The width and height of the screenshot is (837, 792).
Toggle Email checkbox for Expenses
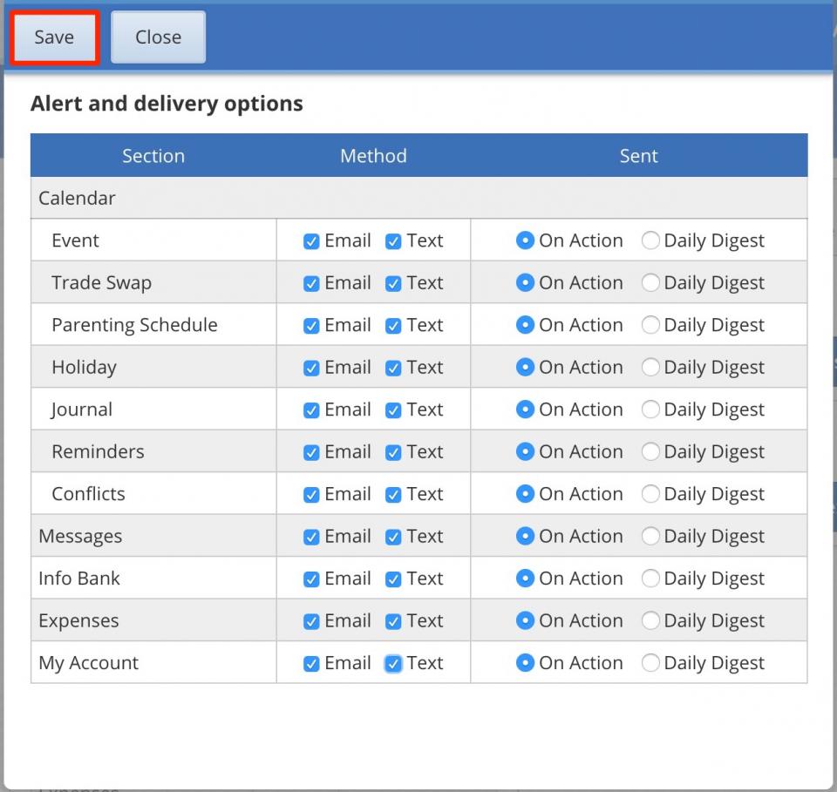coord(311,621)
